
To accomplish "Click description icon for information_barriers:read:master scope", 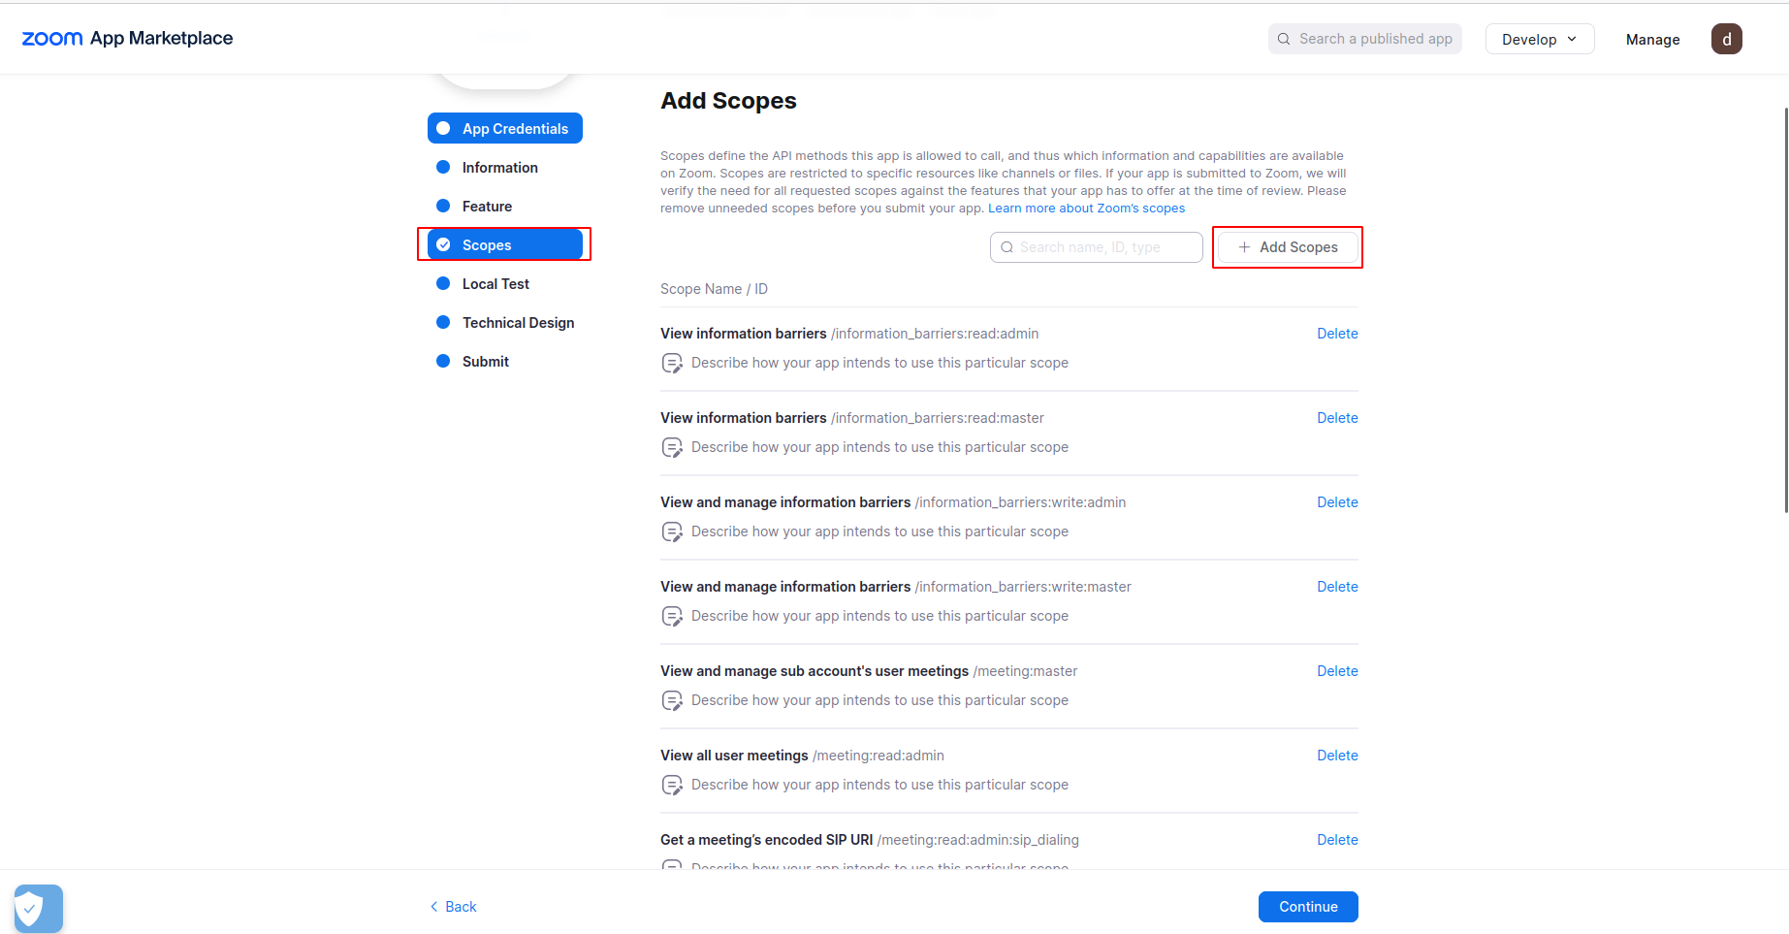I will click(672, 447).
